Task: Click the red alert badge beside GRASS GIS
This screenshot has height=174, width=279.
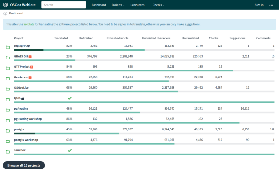Action: tap(30, 57)
